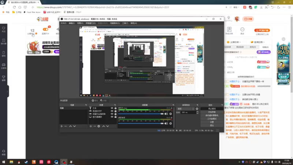Add a new scene with the Scenes plus icon
The width and height of the screenshot is (293, 165).
click(x=62, y=126)
